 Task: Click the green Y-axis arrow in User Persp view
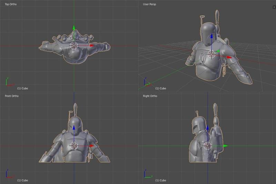point(218,51)
